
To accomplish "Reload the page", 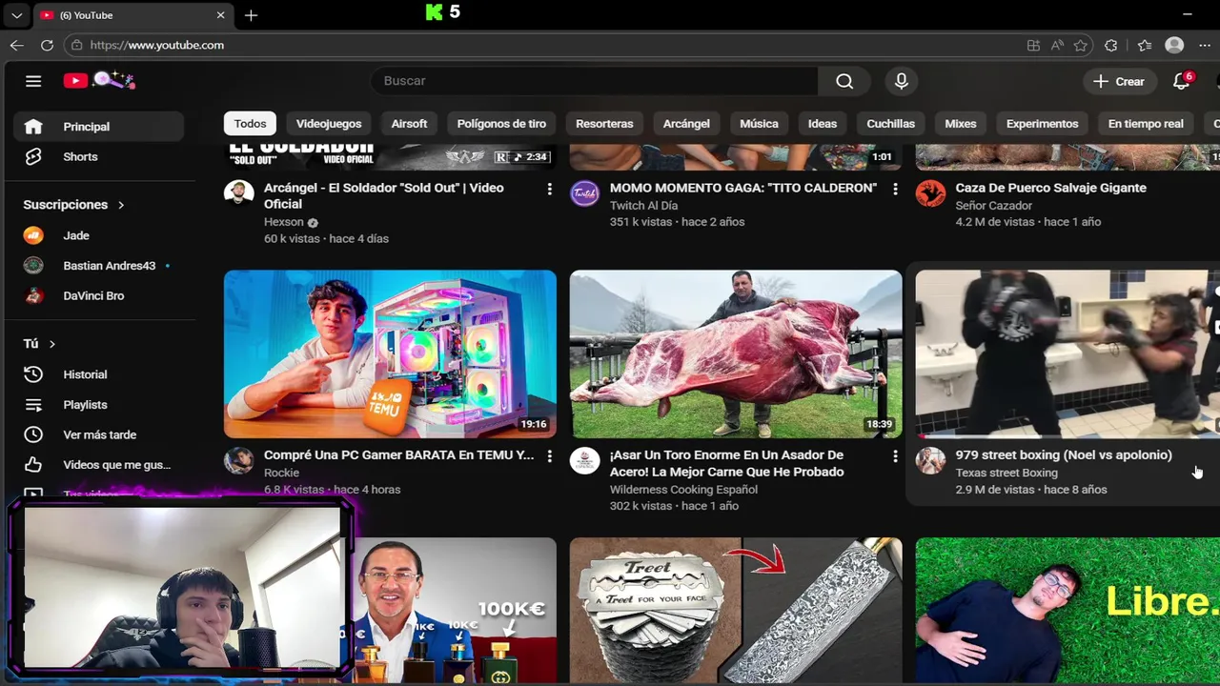I will point(47,45).
